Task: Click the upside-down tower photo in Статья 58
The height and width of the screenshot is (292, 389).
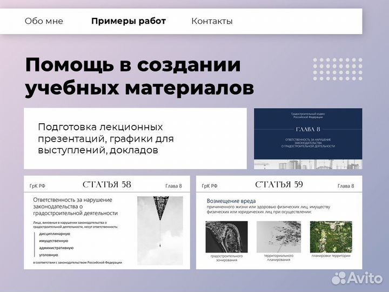Action: (x=160, y=231)
